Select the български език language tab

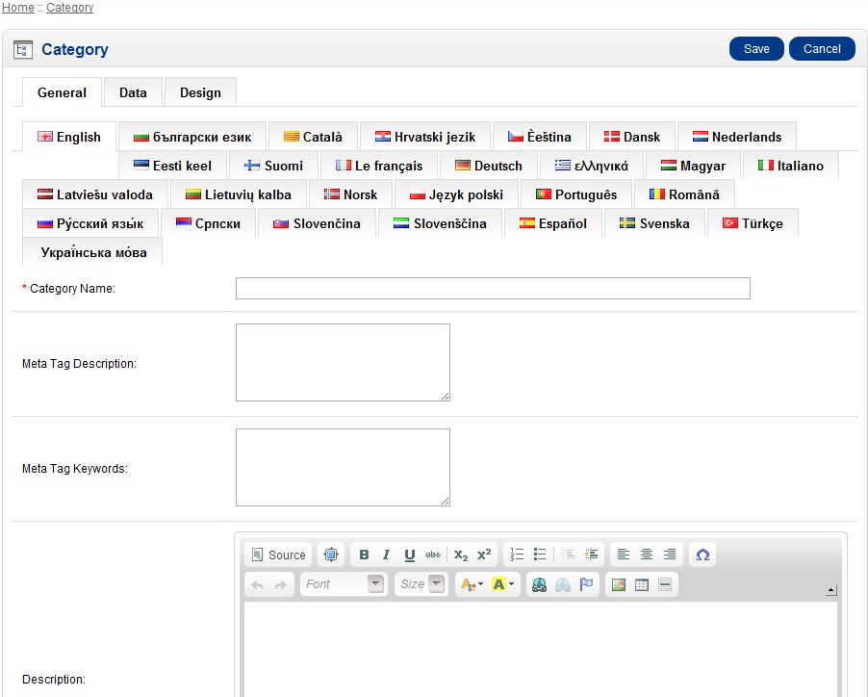192,137
